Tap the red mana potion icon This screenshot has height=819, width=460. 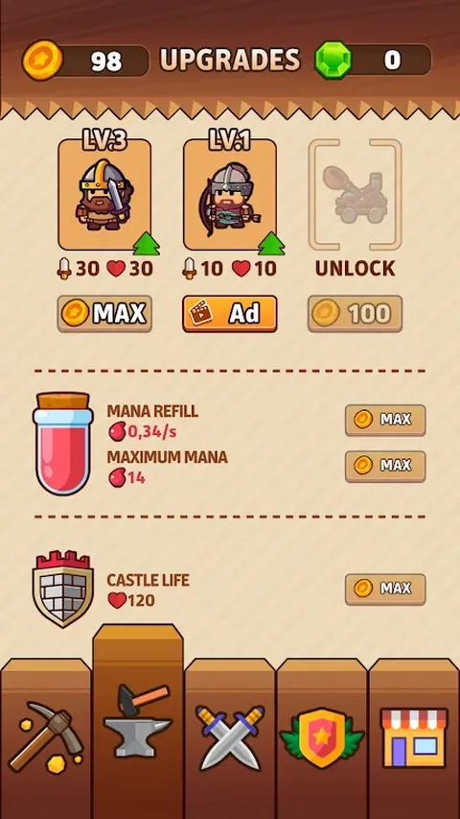[x=63, y=444]
